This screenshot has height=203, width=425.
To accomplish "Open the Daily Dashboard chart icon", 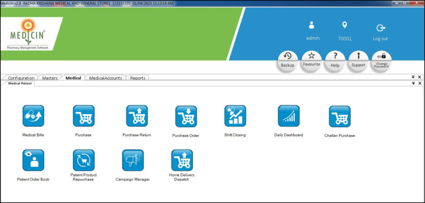I will [289, 116].
